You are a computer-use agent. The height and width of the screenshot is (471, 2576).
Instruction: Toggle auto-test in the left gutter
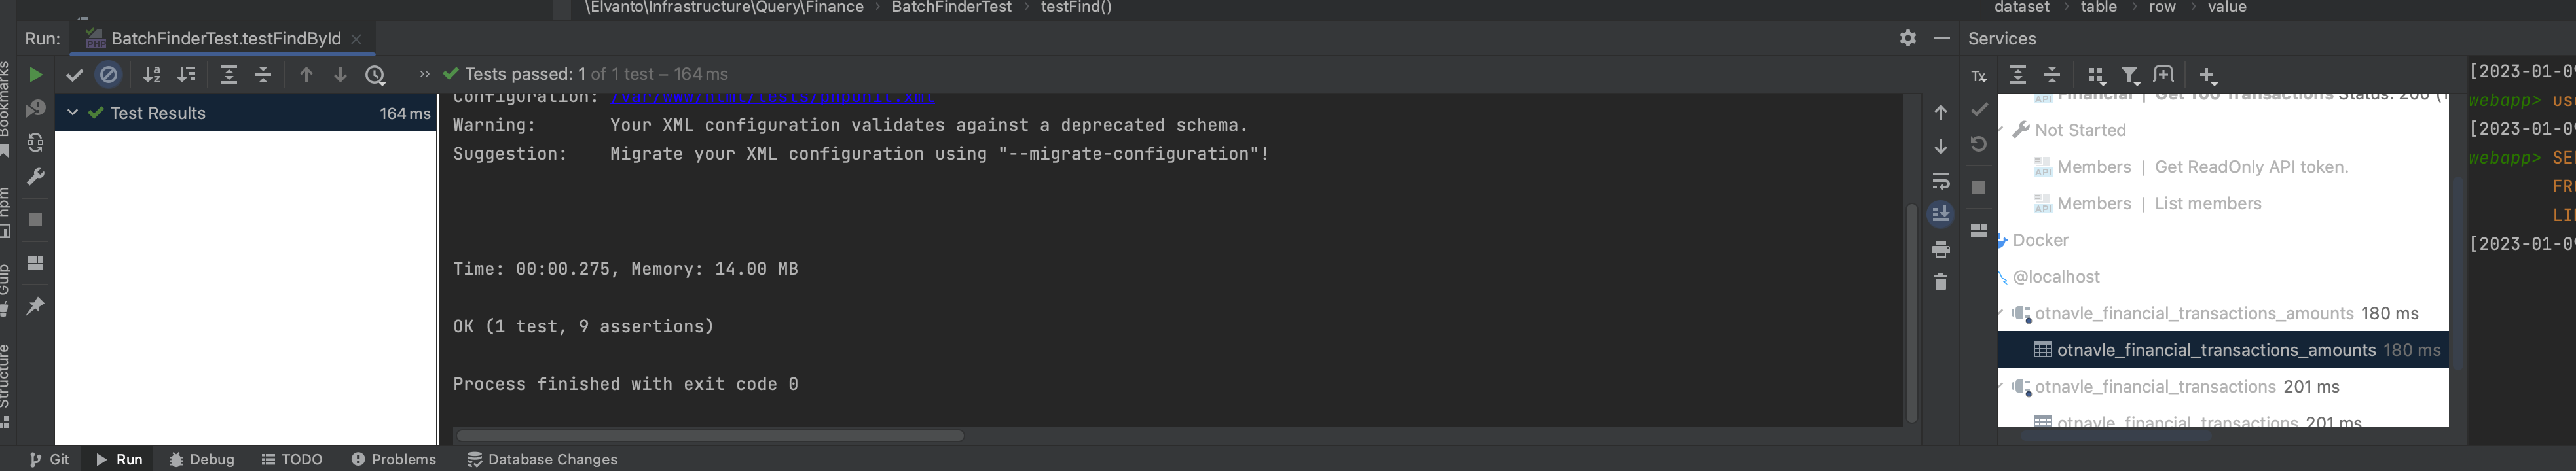[x=35, y=143]
